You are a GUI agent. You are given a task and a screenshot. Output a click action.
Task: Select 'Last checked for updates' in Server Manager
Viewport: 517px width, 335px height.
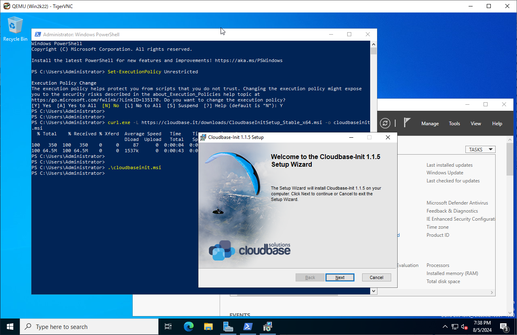(453, 181)
